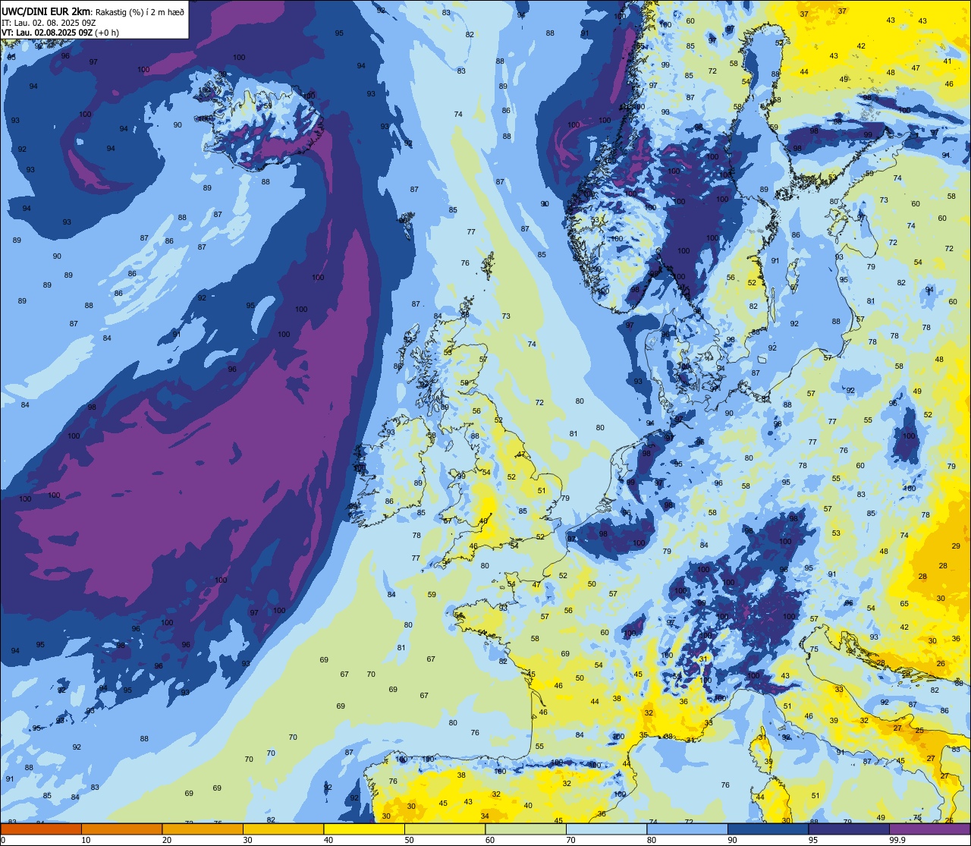Click the legend tick label '95'
Image resolution: width=971 pixels, height=846 pixels.
813,840
